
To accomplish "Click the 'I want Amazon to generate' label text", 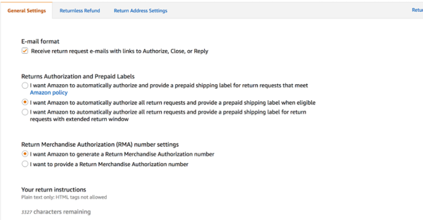I will (x=122, y=154).
